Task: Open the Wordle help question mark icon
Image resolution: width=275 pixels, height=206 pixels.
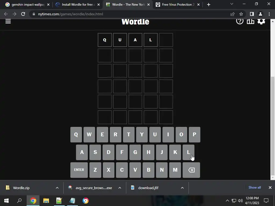Action: point(240,21)
